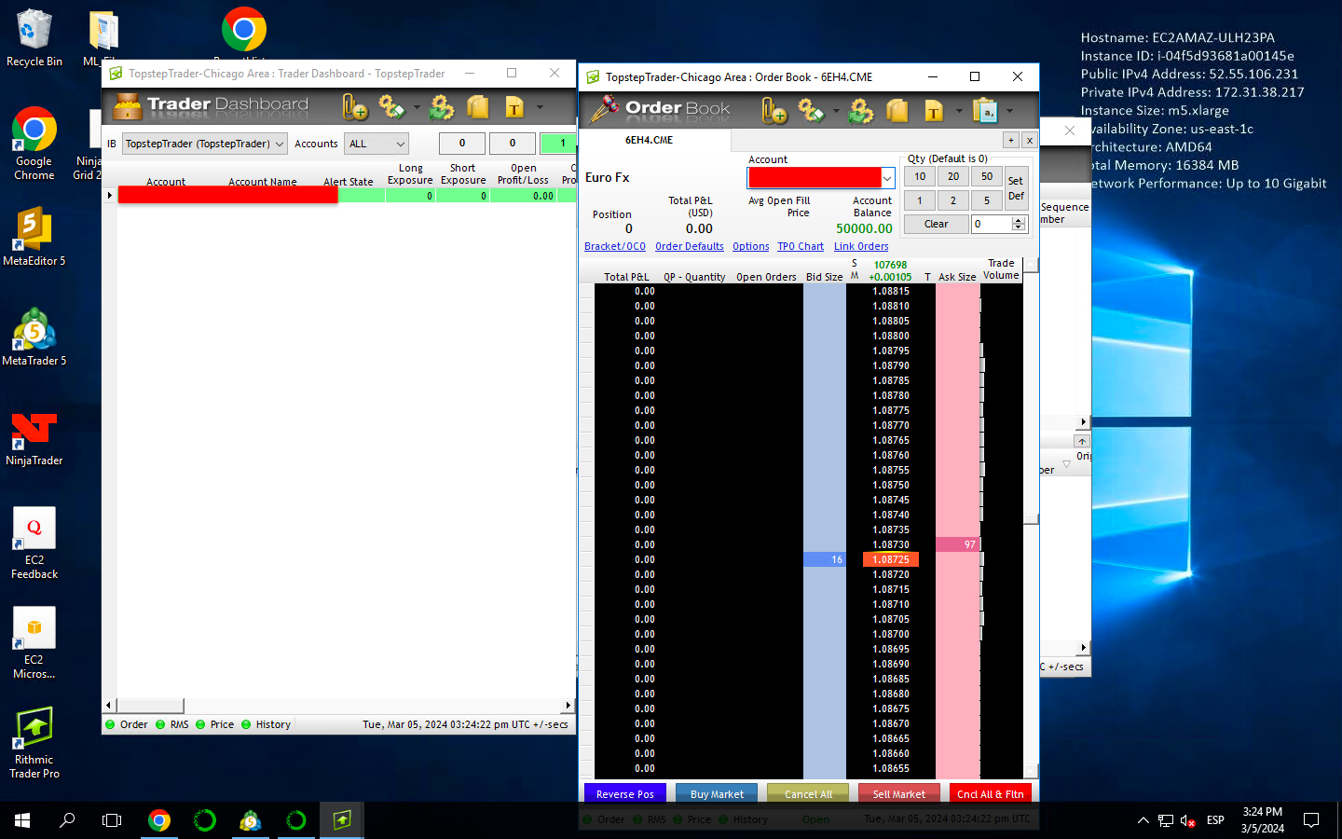This screenshot has height=839, width=1342.
Task: Set quantity to 20
Action: pos(953,176)
